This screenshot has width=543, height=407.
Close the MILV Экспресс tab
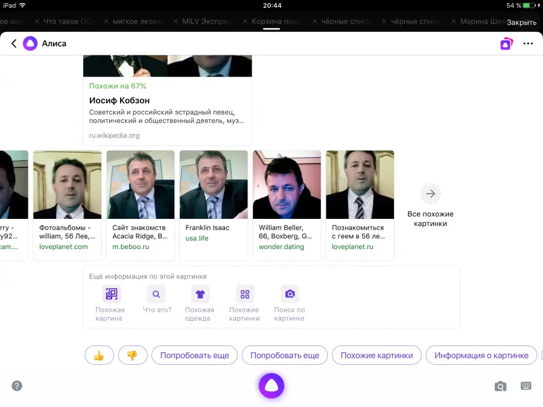tap(176, 22)
